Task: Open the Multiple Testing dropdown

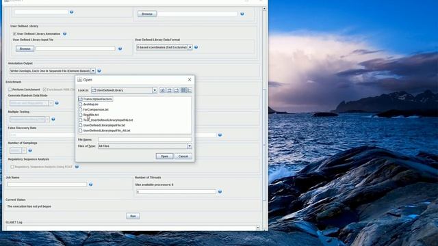Action: [47, 120]
